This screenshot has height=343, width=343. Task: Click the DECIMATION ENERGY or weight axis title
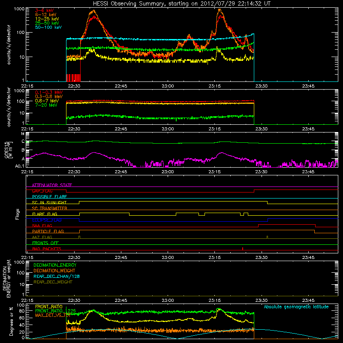(x=6, y=278)
